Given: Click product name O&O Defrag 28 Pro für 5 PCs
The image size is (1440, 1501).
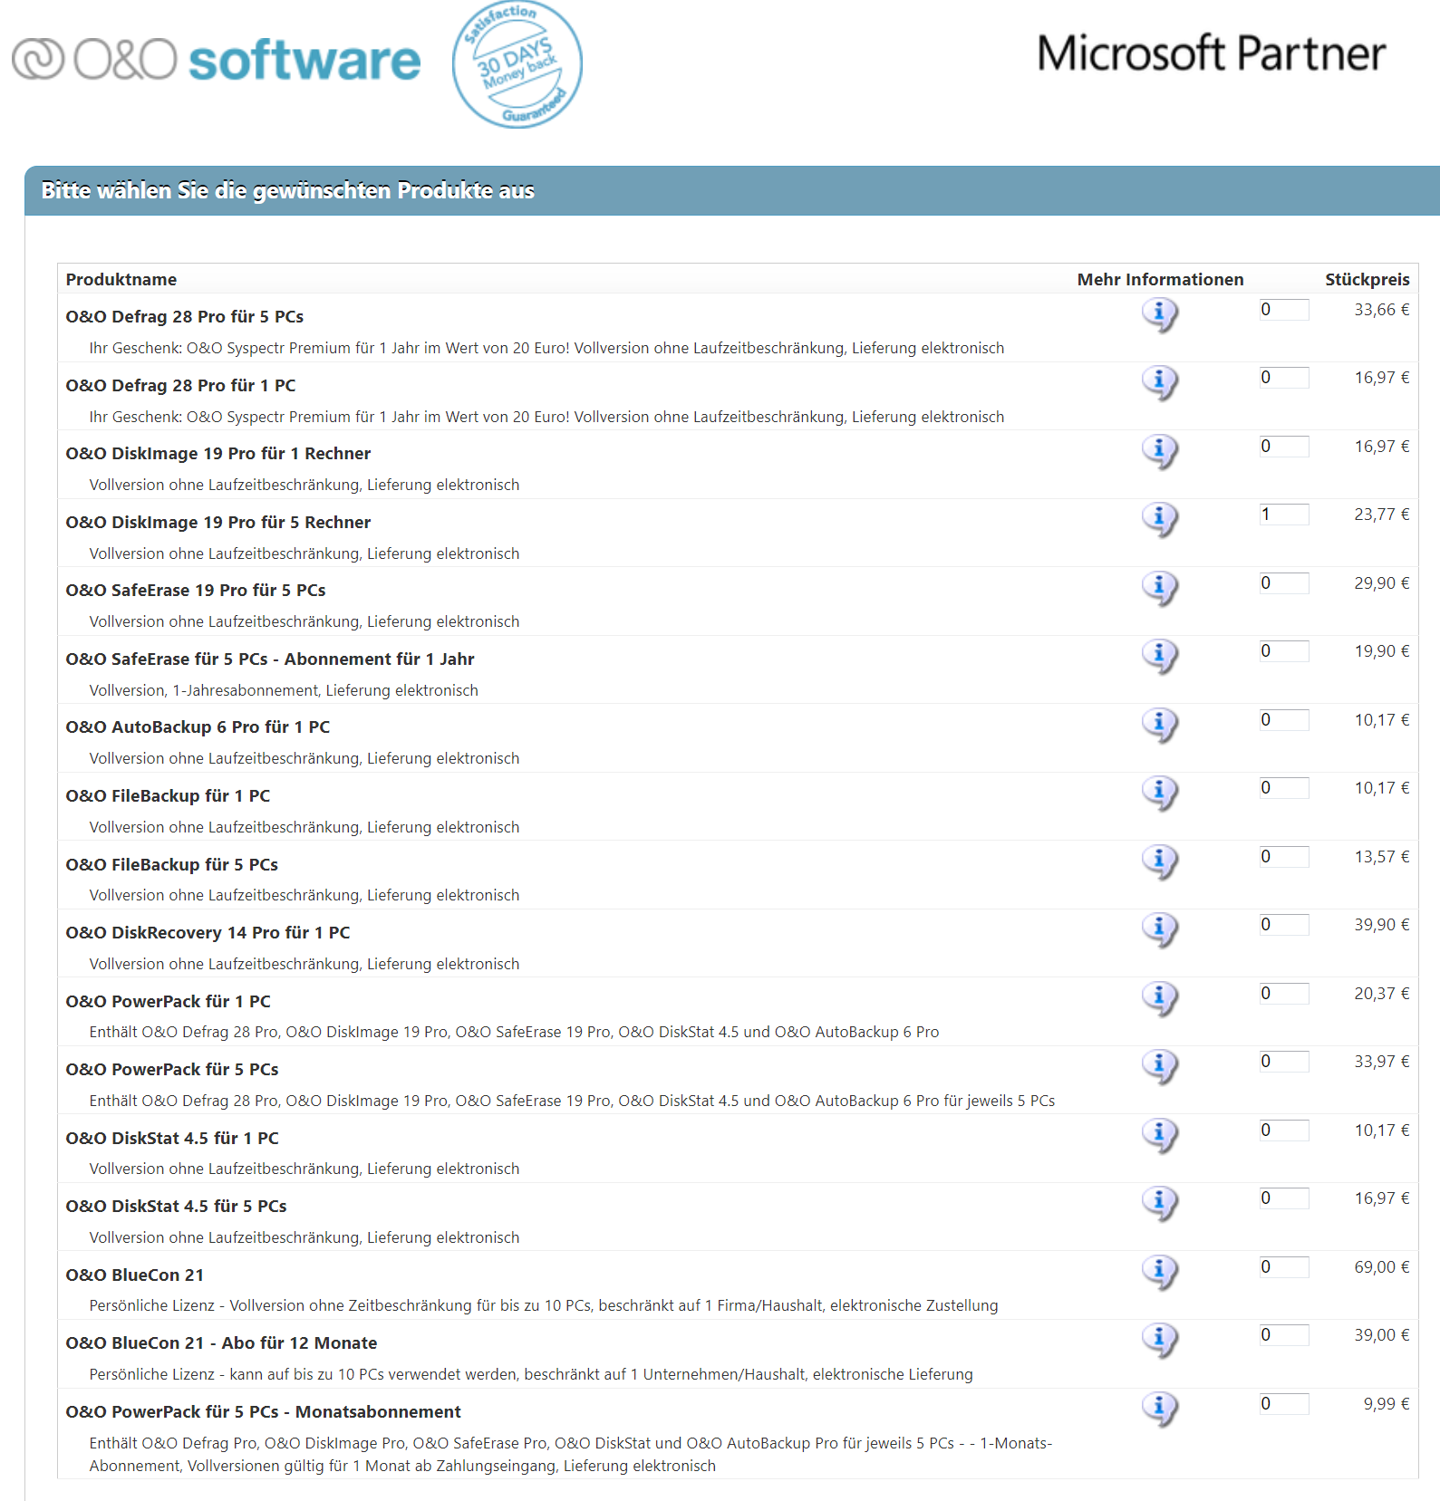Looking at the screenshot, I should (x=185, y=317).
